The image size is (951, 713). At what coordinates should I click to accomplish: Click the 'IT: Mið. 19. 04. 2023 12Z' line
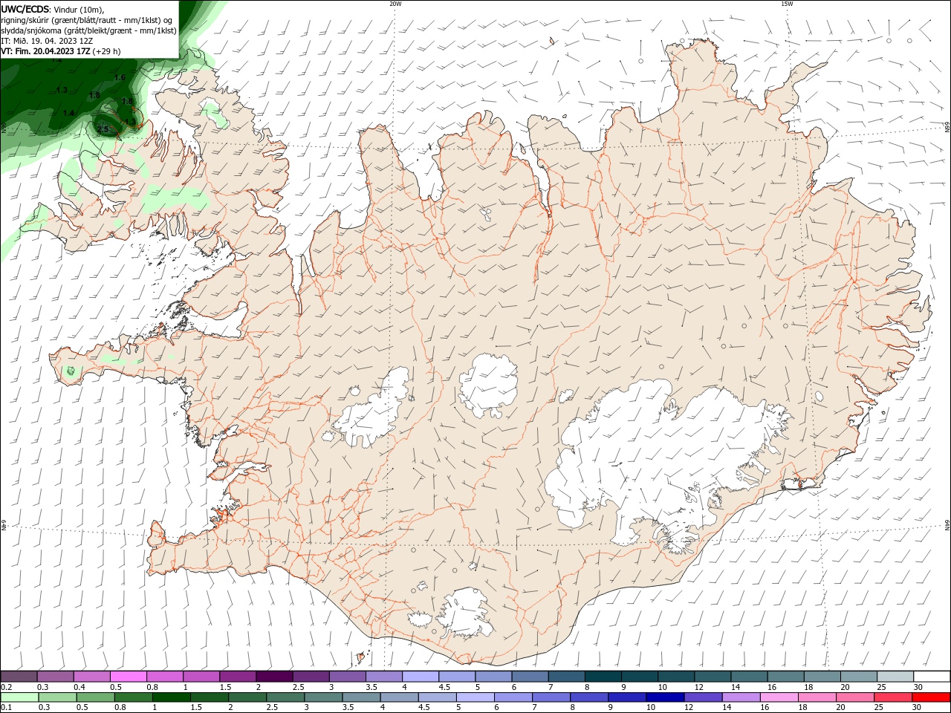click(47, 41)
